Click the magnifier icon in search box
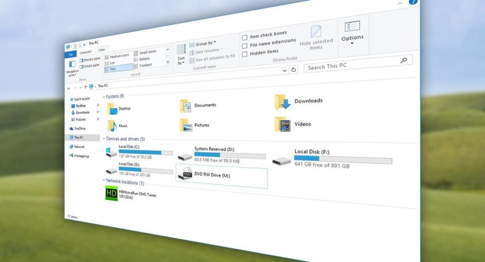This screenshot has height=262, width=485. [x=403, y=60]
